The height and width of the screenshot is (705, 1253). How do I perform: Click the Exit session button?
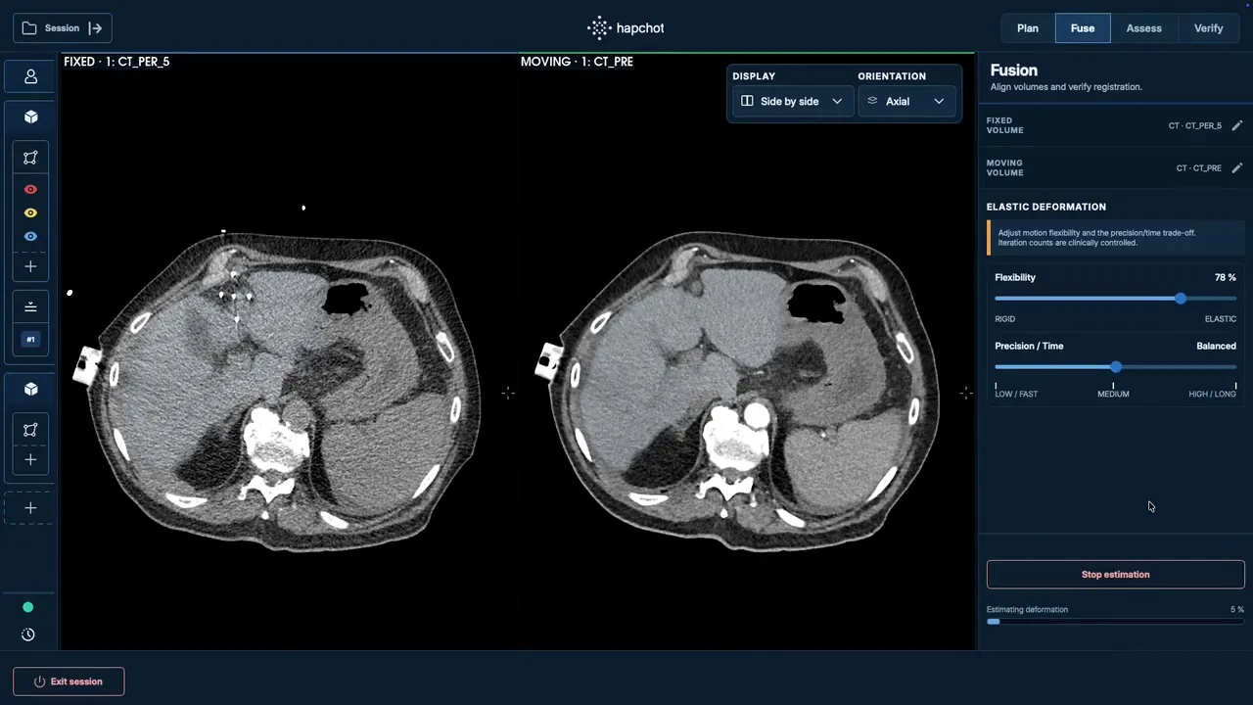pyautogui.click(x=69, y=681)
